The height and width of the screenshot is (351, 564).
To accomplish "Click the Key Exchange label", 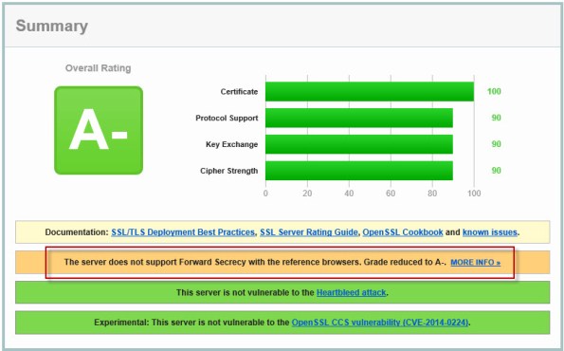I will (x=231, y=144).
